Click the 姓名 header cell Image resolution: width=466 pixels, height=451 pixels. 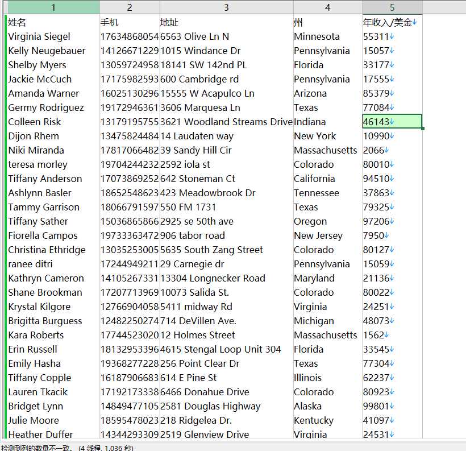[x=53, y=22]
